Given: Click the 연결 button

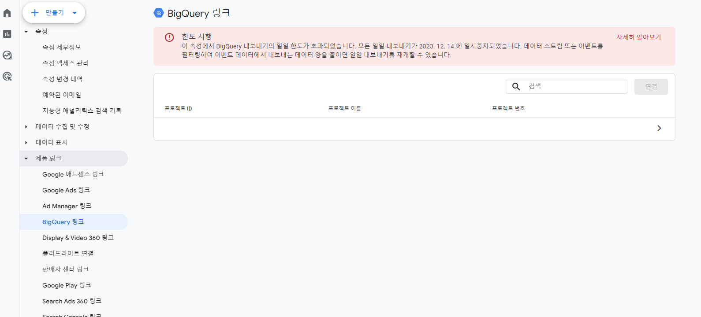Looking at the screenshot, I should pyautogui.click(x=651, y=87).
